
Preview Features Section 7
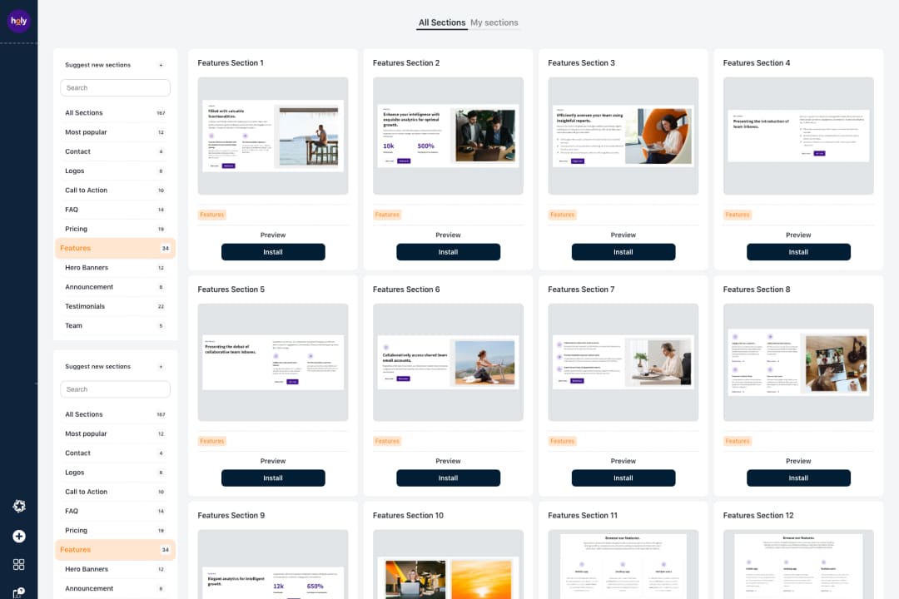(x=623, y=461)
